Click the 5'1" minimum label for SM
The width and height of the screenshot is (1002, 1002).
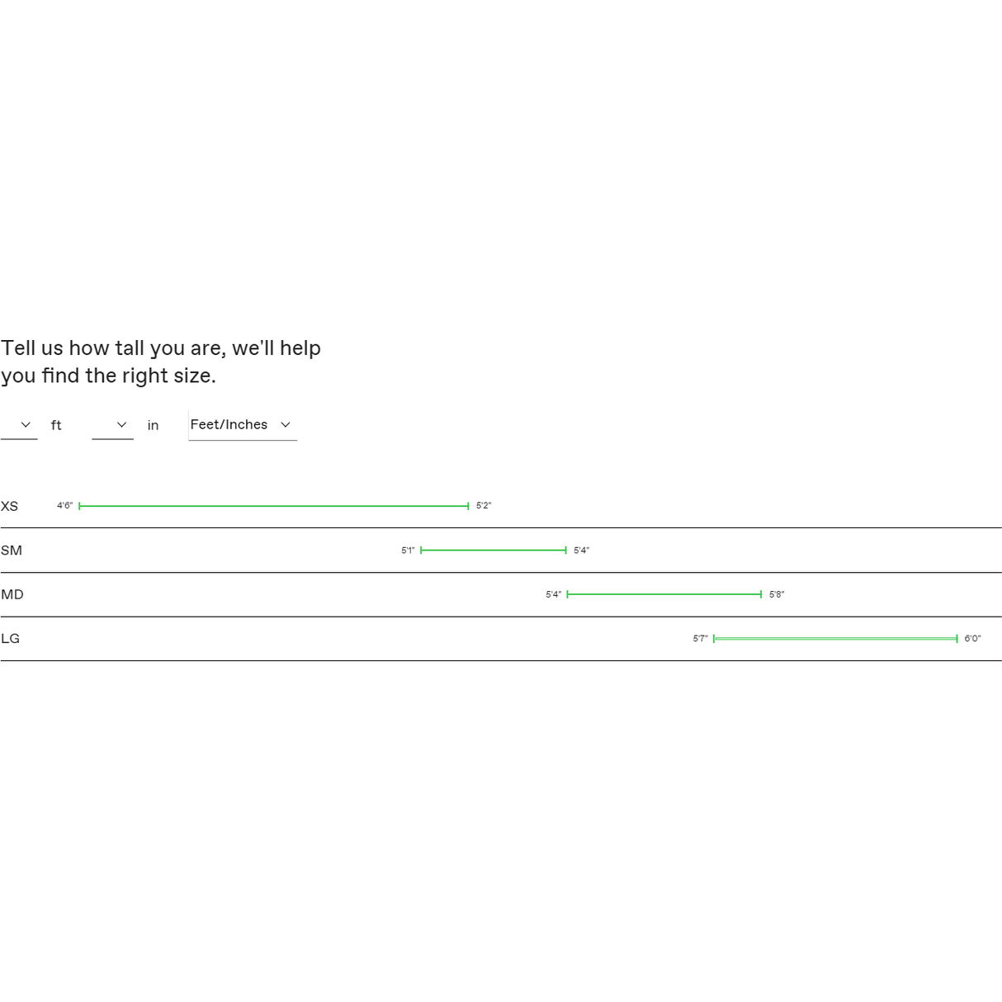click(x=408, y=551)
